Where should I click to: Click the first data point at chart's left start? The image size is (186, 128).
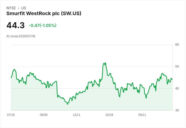tap(11, 78)
